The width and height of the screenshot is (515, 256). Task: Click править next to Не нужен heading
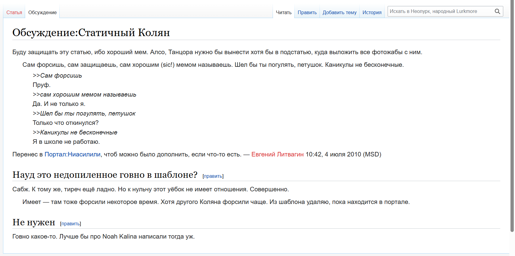(70, 224)
